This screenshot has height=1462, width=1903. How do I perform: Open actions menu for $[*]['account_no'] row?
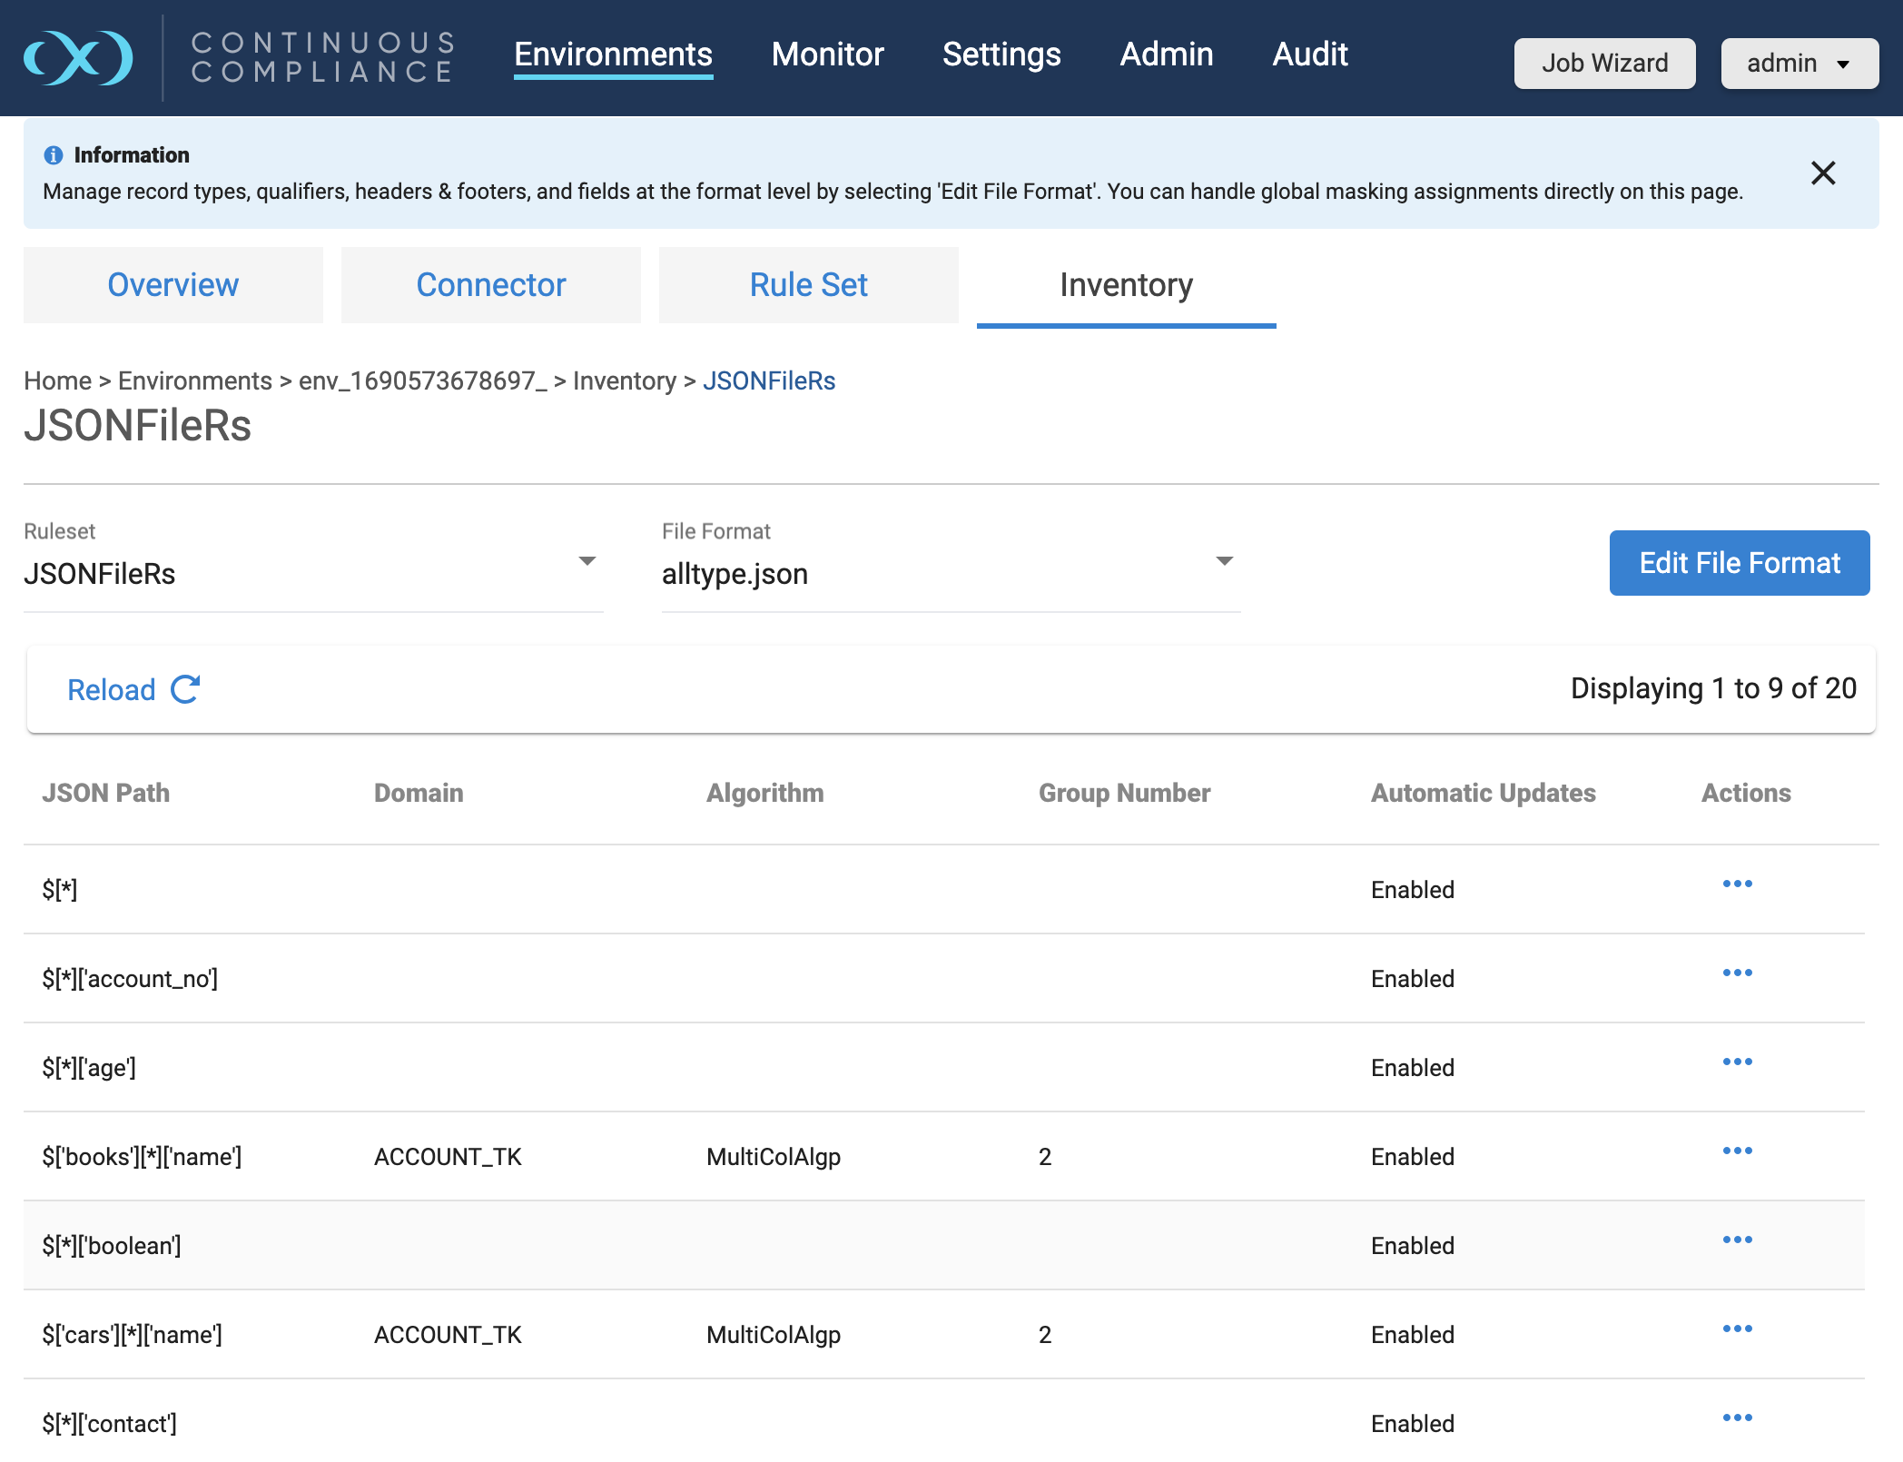click(x=1737, y=973)
